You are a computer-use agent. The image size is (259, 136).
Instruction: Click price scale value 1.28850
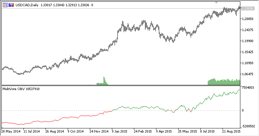pos(248,19)
